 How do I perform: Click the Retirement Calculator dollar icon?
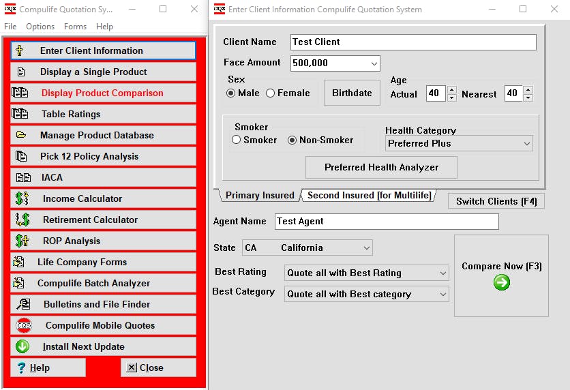click(x=22, y=220)
